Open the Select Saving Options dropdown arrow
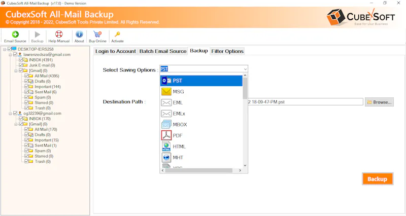This screenshot has width=406, height=216. [245, 69]
